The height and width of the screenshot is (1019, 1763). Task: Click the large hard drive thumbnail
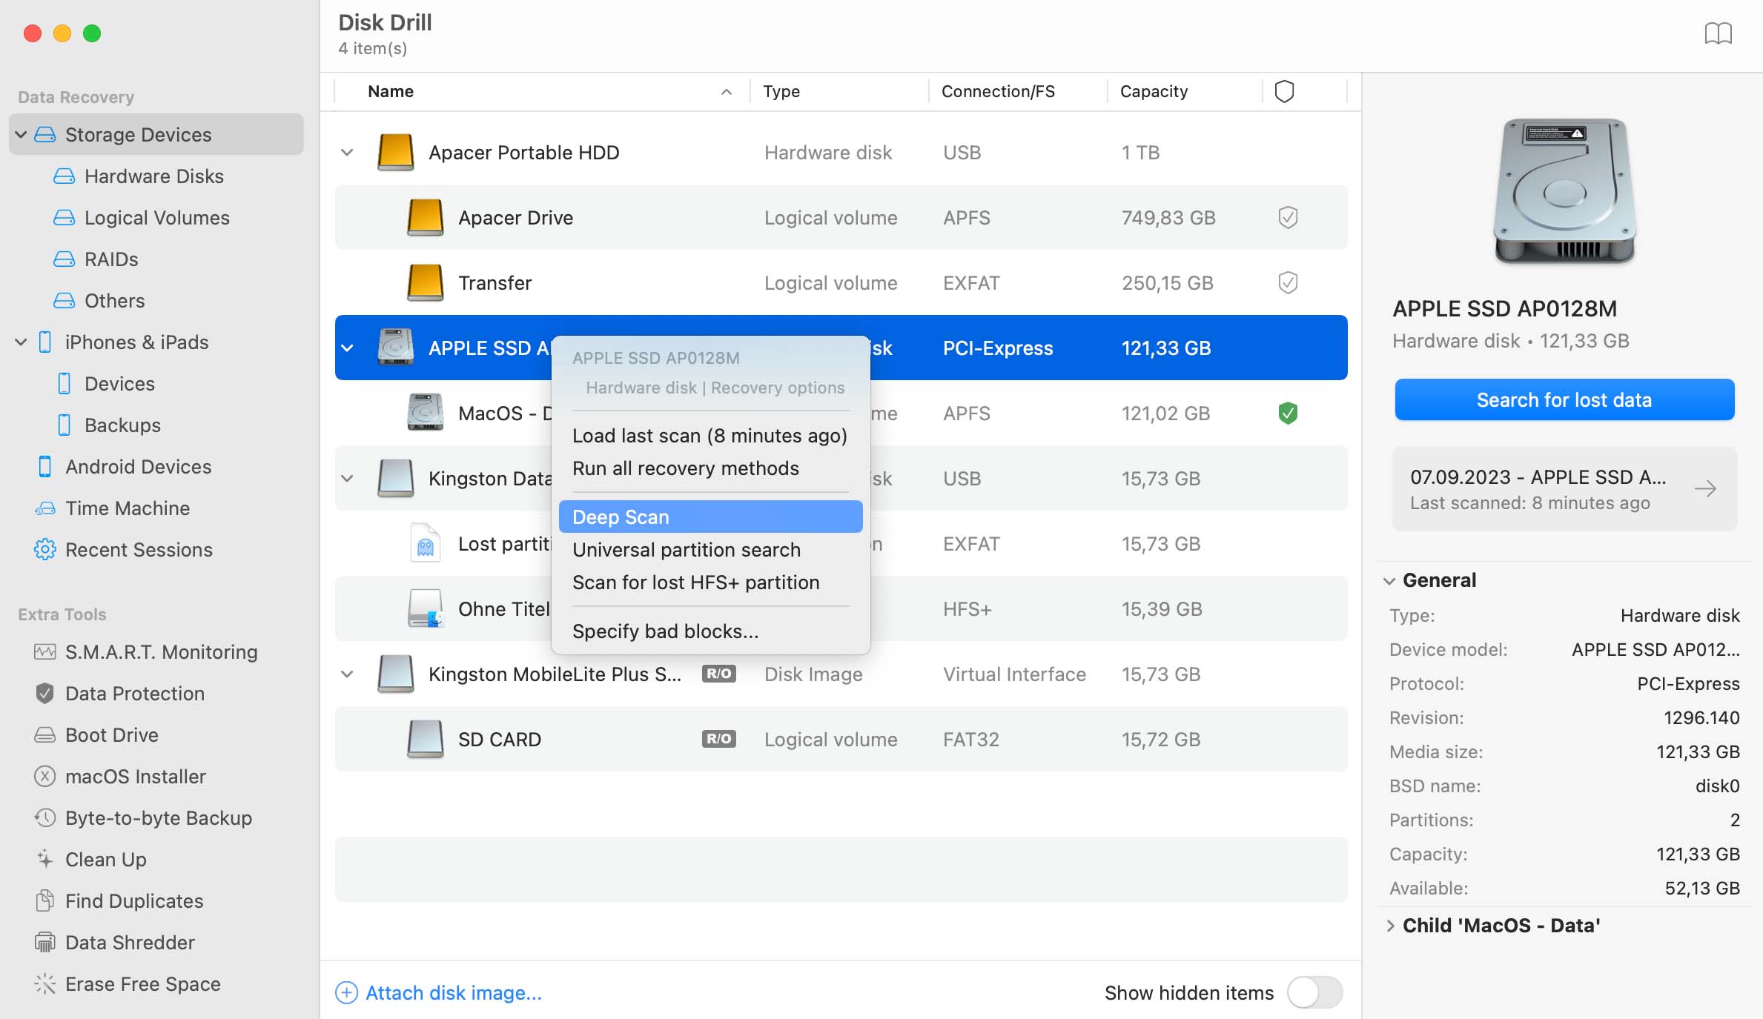pos(1564,190)
